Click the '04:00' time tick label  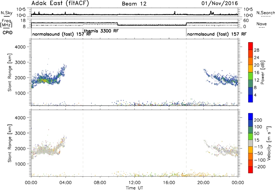[65, 183]
